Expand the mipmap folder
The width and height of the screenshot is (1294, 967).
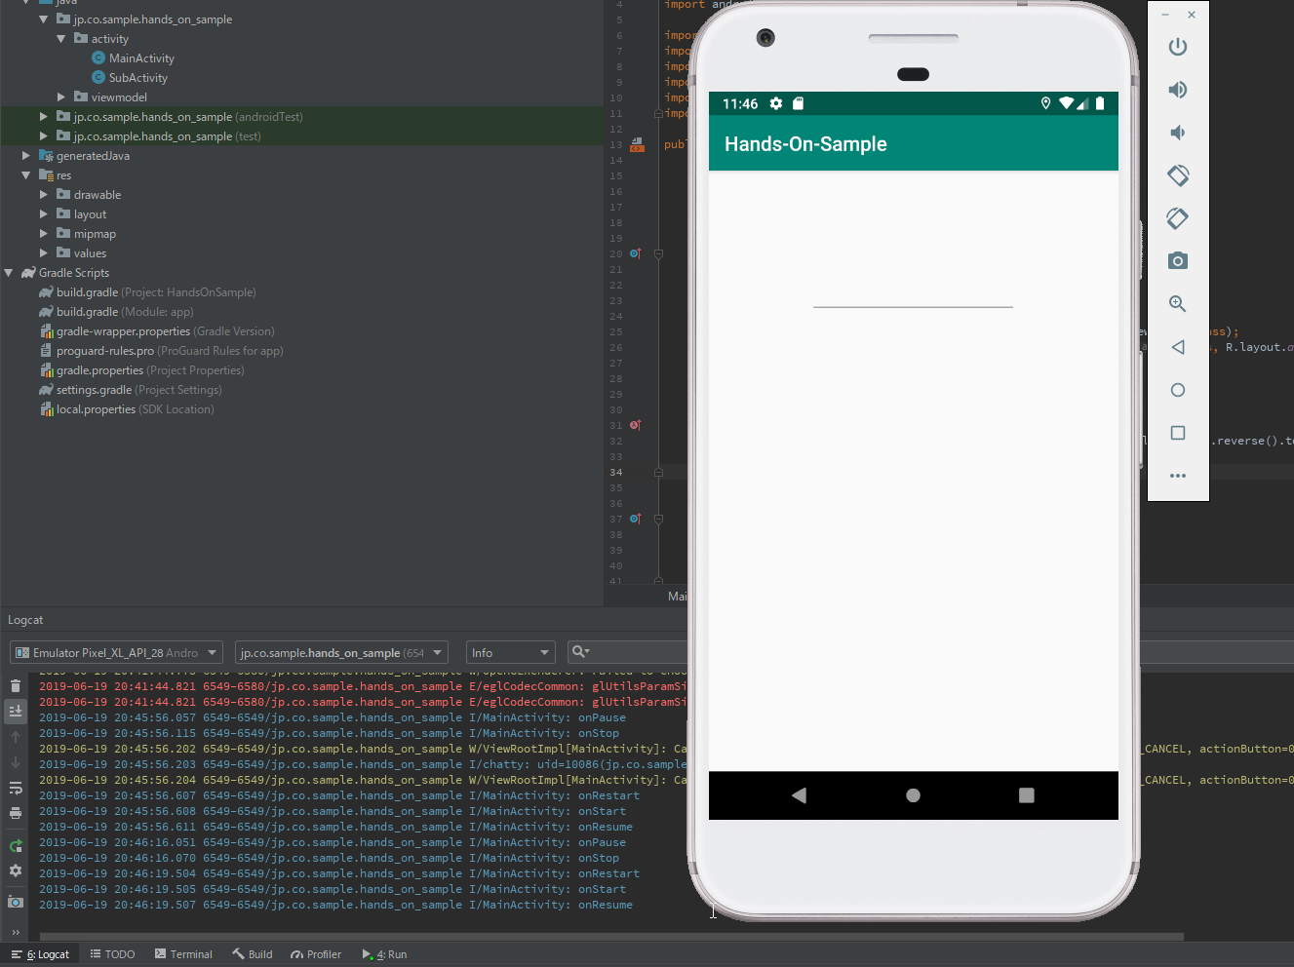[x=43, y=234]
